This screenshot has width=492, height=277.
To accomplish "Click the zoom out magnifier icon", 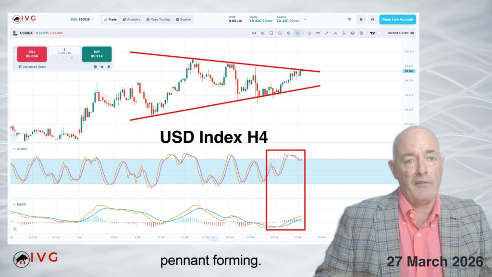I will (280, 33).
